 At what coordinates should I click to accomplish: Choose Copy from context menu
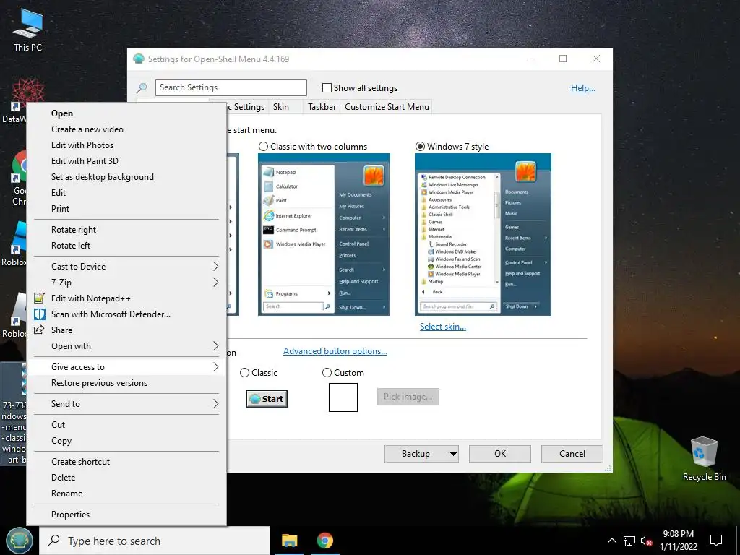pos(126,441)
